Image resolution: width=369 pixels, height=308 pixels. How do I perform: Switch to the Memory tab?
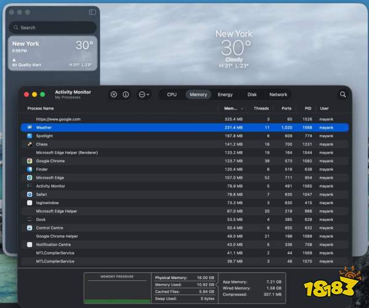click(x=198, y=95)
